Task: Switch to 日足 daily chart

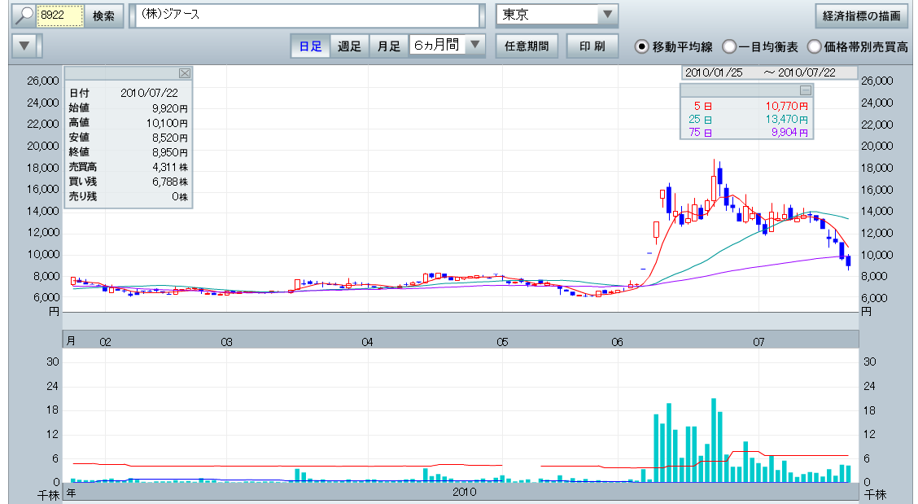Action: tap(310, 46)
